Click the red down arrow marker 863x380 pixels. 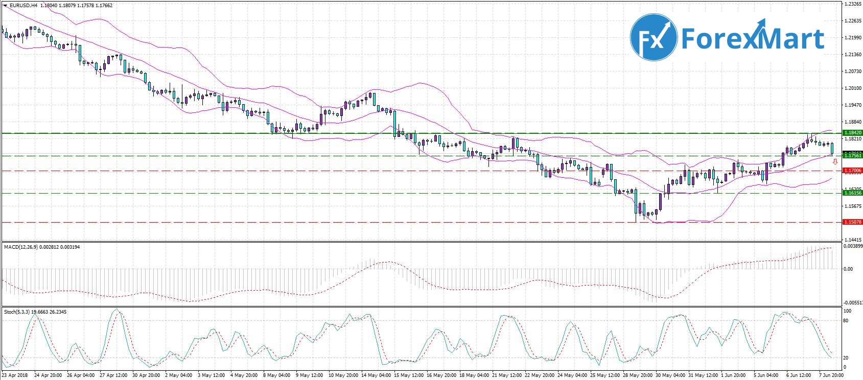tap(835, 162)
